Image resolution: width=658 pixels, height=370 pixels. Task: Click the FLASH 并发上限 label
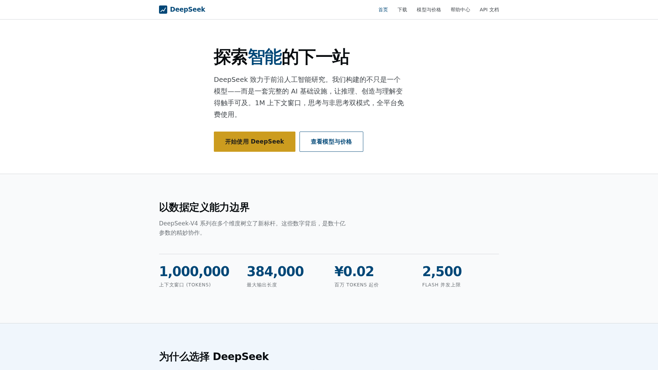coord(441,285)
